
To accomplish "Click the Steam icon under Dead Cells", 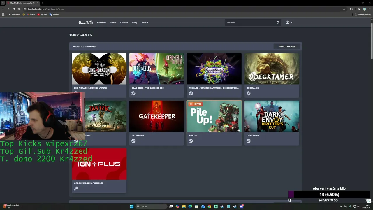I will (133, 93).
